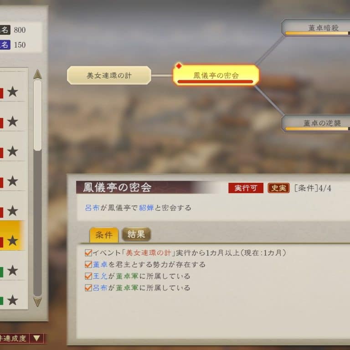The width and height of the screenshot is (350, 350).
Task: Select the 美女連環の計 event node
Action: pos(109,75)
